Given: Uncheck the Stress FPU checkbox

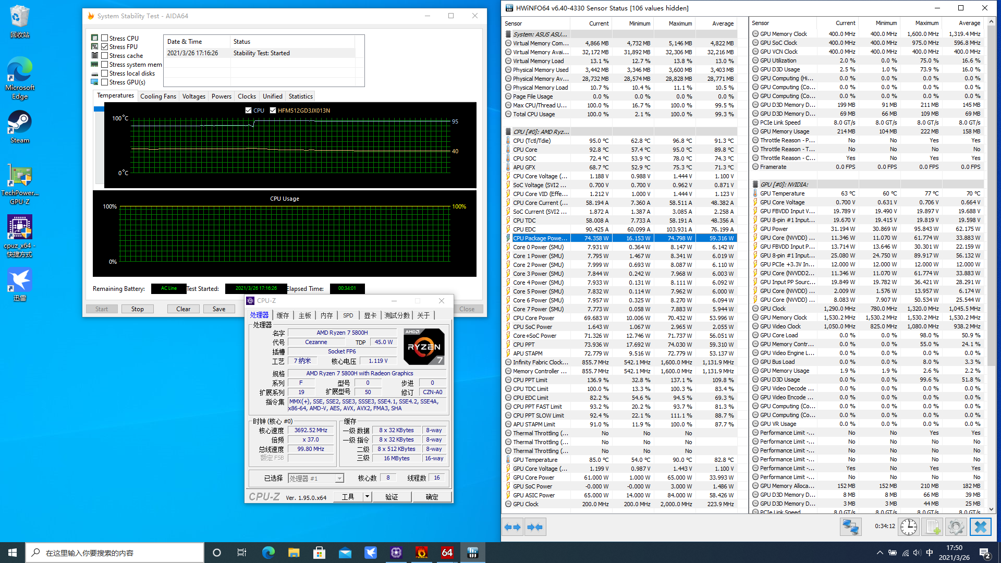Looking at the screenshot, I should 105,47.
